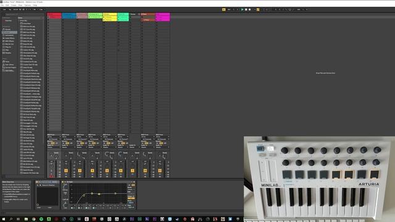
Task: Open the Edit menu
Action: [7, 5]
